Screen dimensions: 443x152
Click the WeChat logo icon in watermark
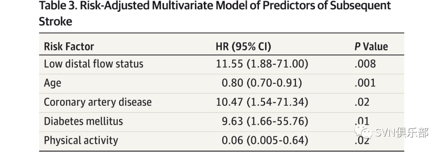pos(363,132)
